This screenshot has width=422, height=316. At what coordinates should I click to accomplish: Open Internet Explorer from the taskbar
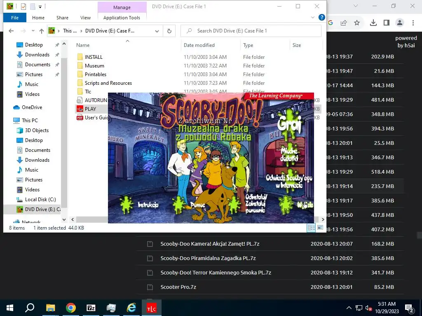pos(131,308)
